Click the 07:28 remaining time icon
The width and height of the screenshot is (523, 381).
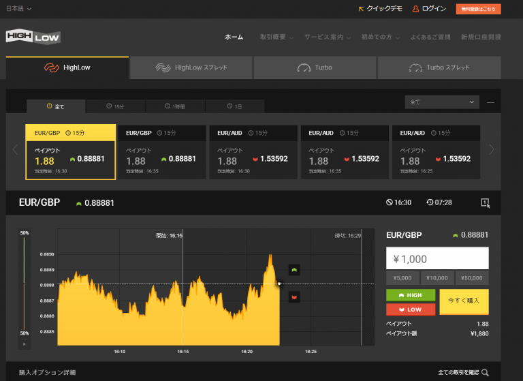tap(430, 202)
